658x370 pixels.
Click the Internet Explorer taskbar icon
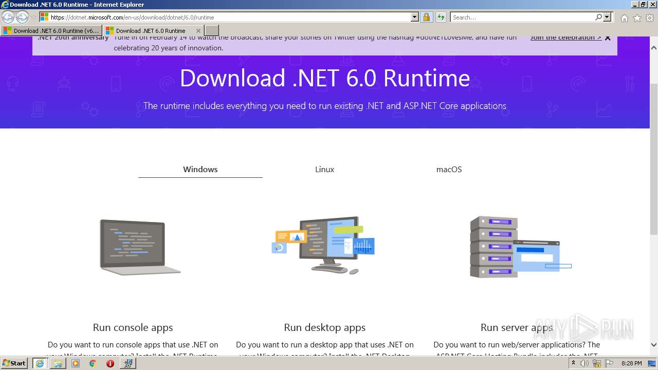[40, 363]
